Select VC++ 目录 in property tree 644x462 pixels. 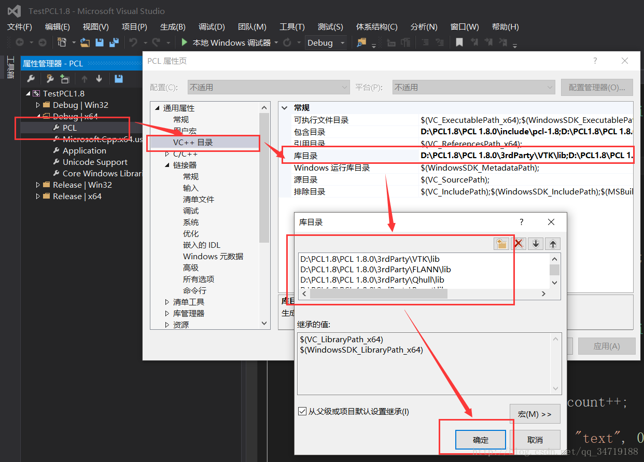pyautogui.click(x=193, y=142)
